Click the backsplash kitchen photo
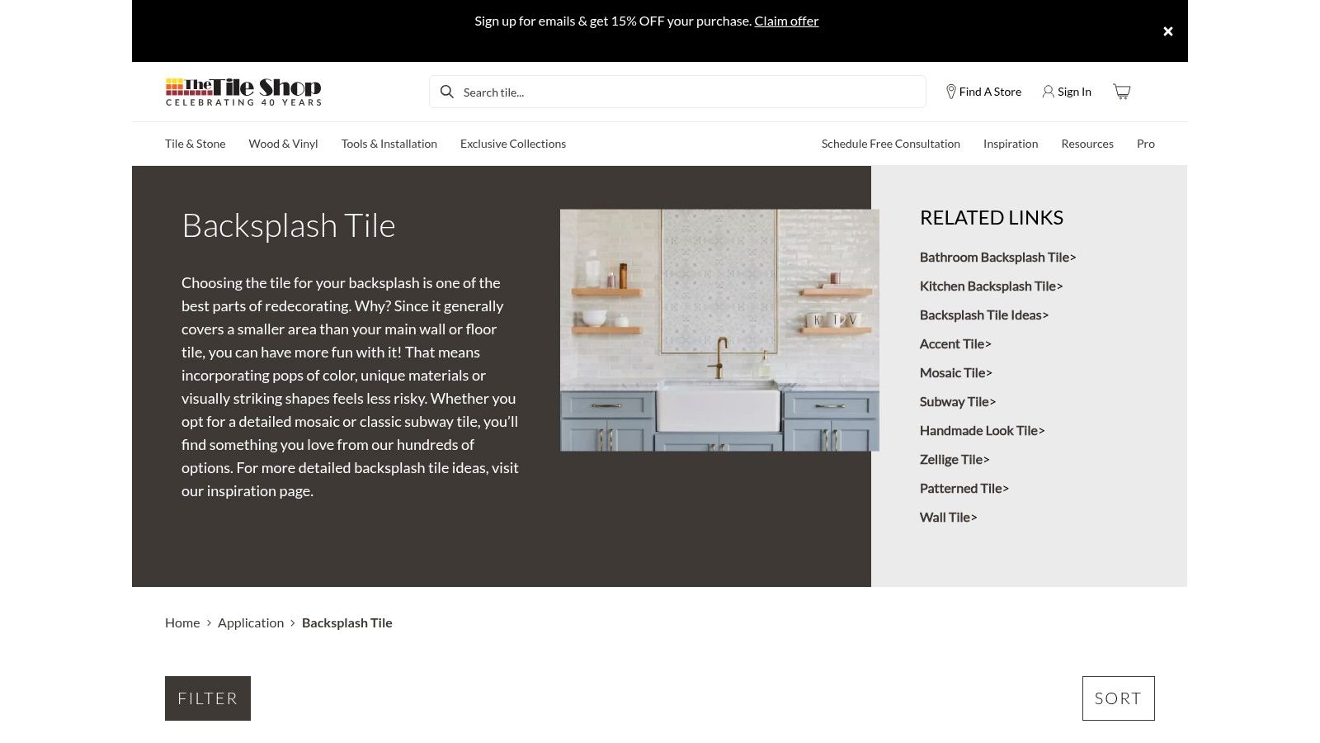The height and width of the screenshot is (743, 1320). coord(719,330)
